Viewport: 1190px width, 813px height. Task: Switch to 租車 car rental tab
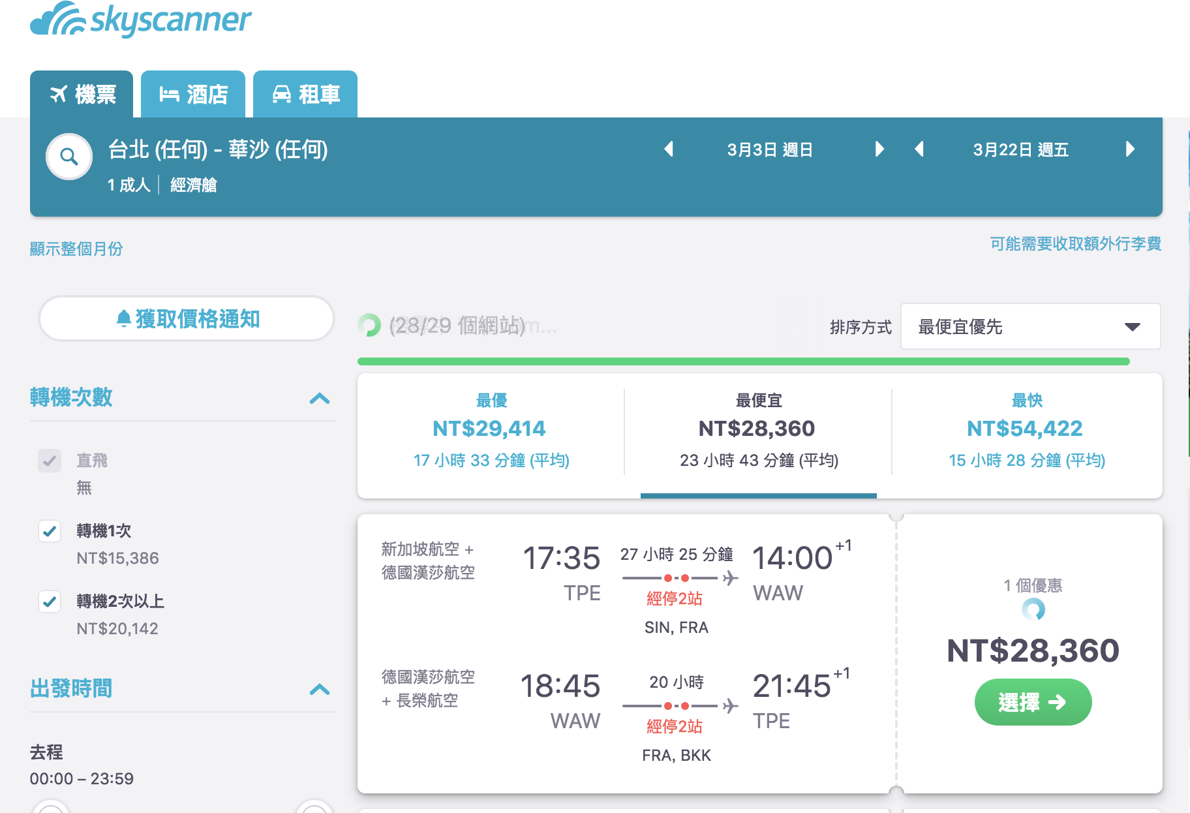305,94
